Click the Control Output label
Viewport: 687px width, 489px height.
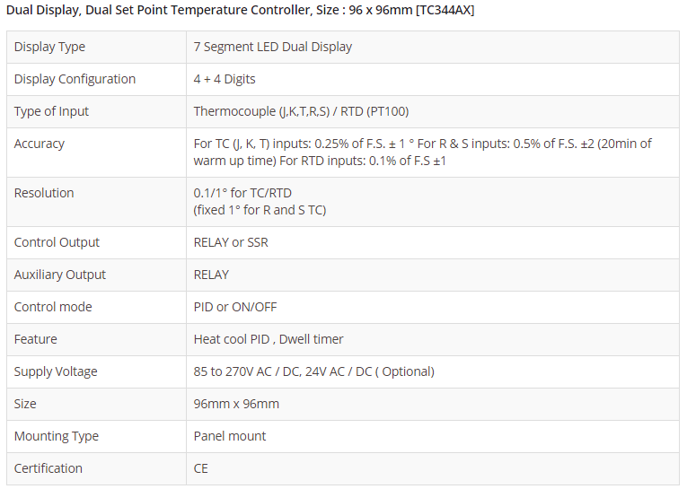click(x=57, y=242)
